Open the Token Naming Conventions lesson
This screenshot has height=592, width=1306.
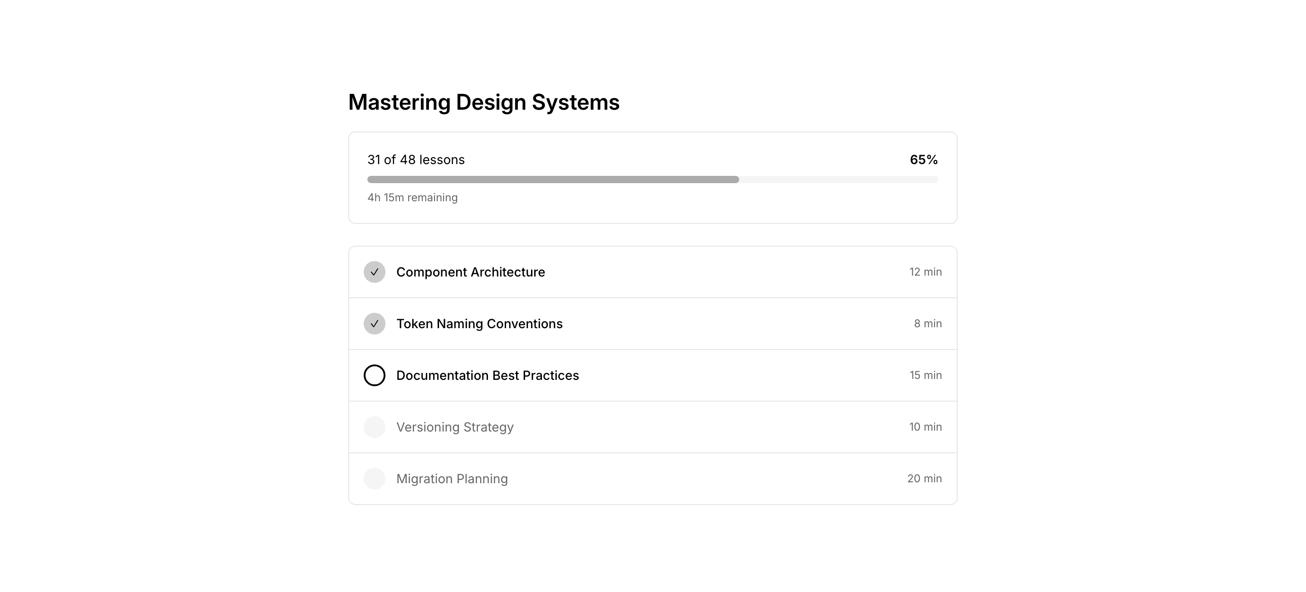tap(479, 324)
